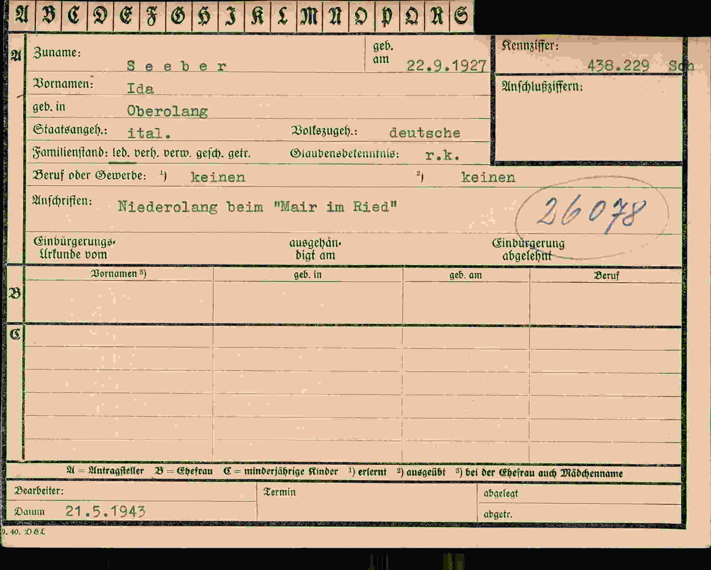This screenshot has height=570, width=711.
Task: Select the letter R index tab
Action: 437,16
